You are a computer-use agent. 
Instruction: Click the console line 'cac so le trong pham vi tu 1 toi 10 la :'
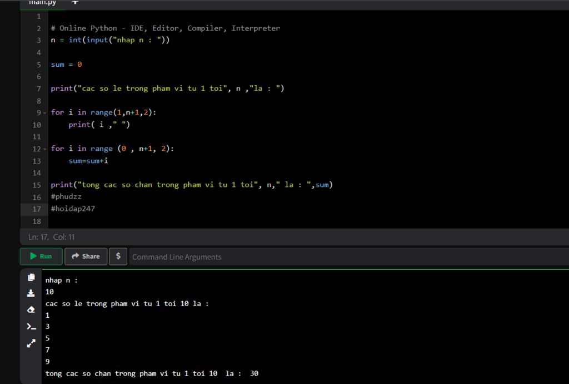tap(127, 304)
